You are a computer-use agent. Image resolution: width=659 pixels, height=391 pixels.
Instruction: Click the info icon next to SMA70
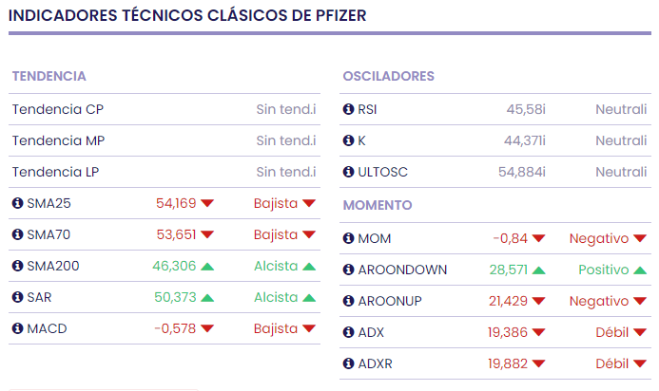[x=17, y=234]
